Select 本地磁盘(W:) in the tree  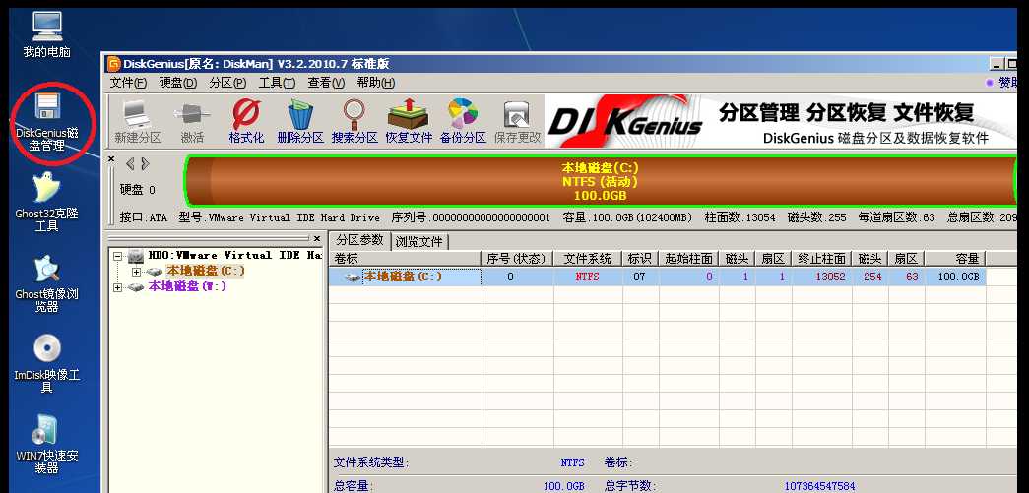tap(187, 286)
